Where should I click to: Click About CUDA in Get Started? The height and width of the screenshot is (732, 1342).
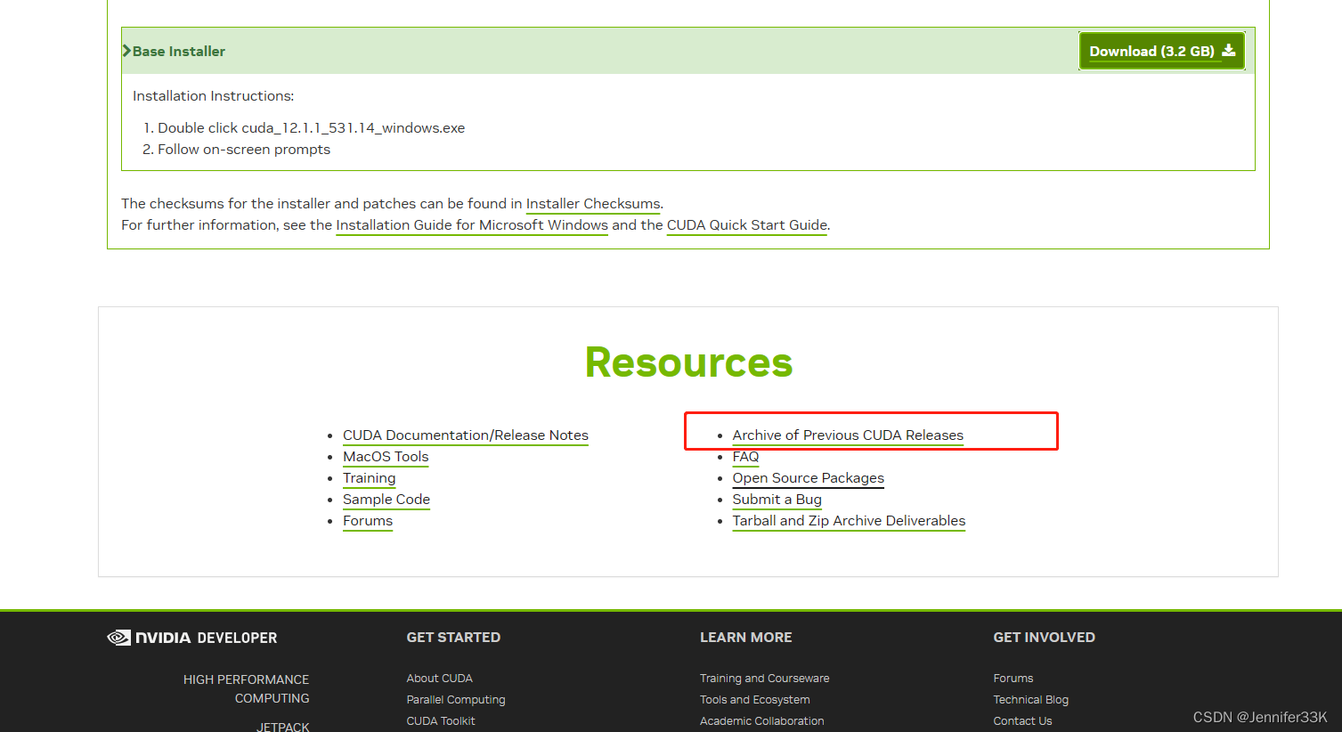click(440, 679)
